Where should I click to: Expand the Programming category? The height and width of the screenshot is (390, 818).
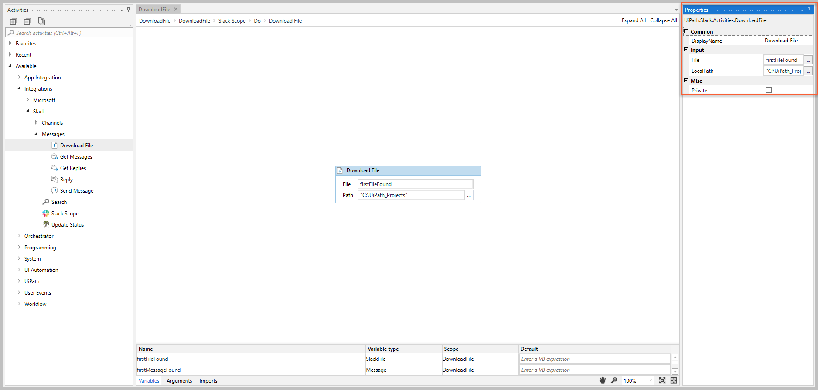point(19,247)
